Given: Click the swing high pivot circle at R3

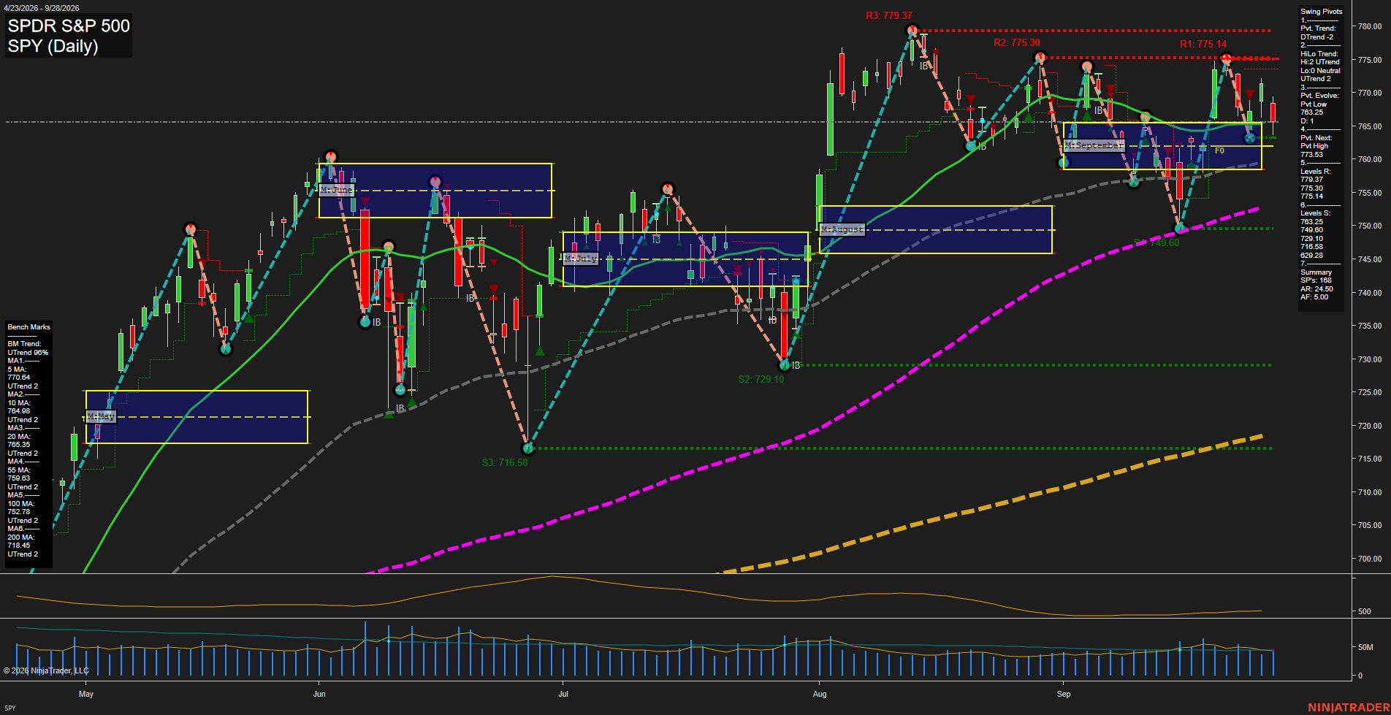Looking at the screenshot, I should pyautogui.click(x=912, y=31).
